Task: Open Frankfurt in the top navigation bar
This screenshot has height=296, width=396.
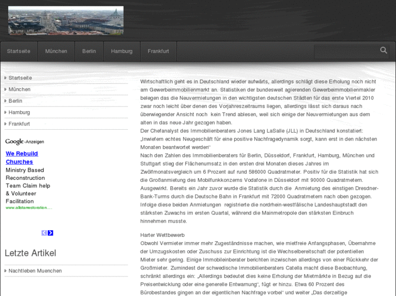Action: point(159,51)
